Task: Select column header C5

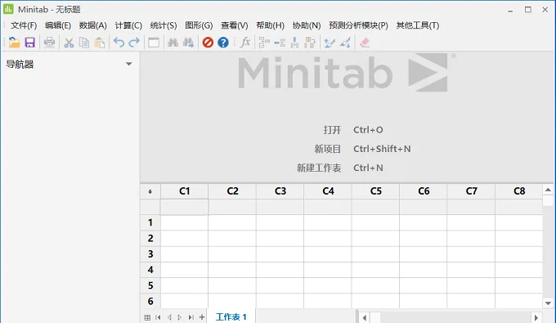Action: [x=376, y=191]
